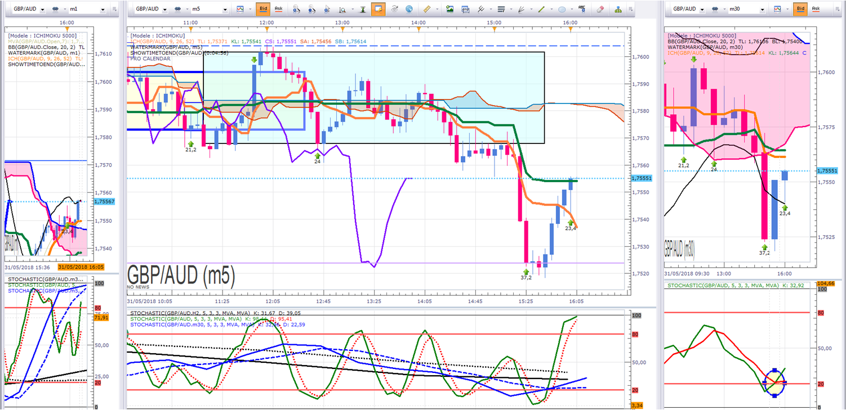Click the first zoom magnifier icon
This screenshot has width=846, height=410.
coord(297,9)
